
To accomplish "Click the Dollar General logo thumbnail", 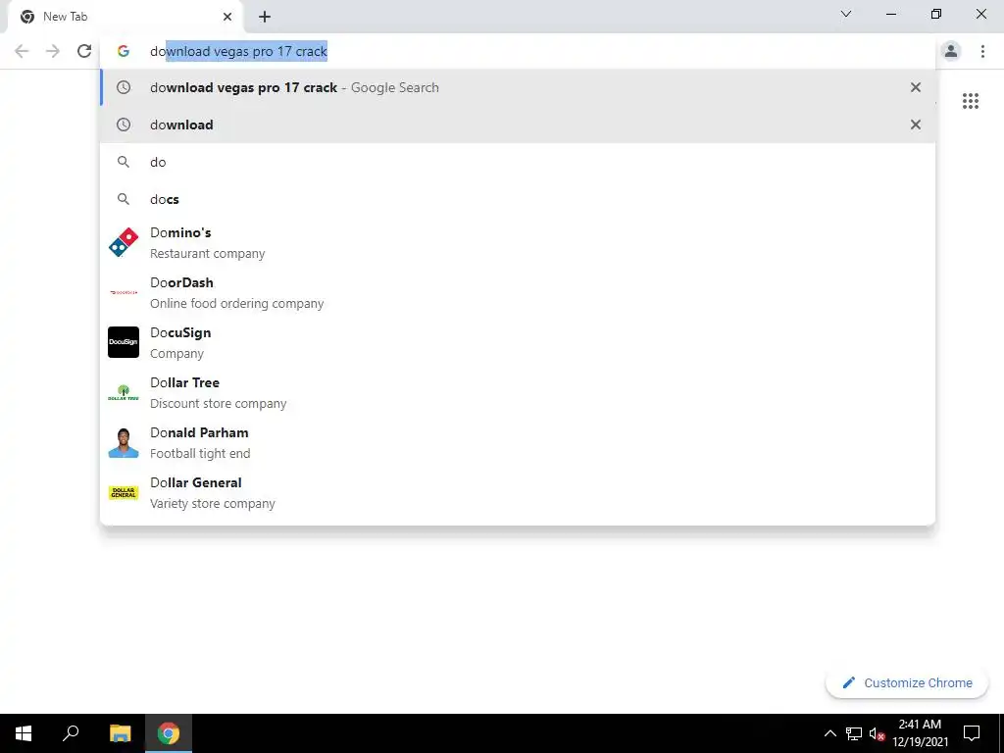I will (x=124, y=492).
